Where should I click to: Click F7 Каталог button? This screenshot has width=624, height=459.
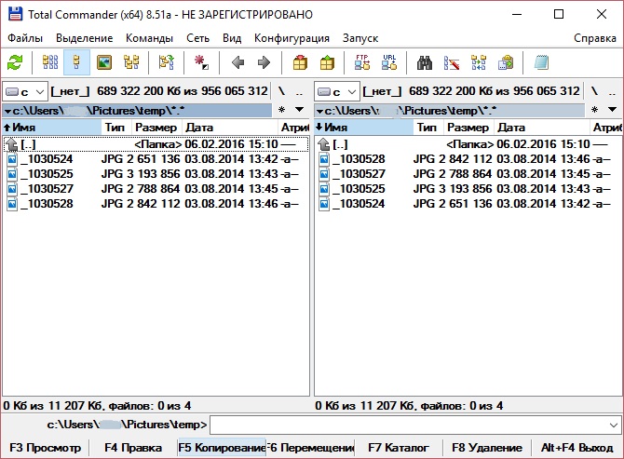pyautogui.click(x=399, y=448)
